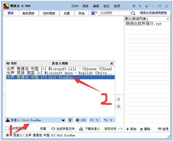Select Microsoft Lili Chinese voice
The image size is (173, 141).
(59, 69)
